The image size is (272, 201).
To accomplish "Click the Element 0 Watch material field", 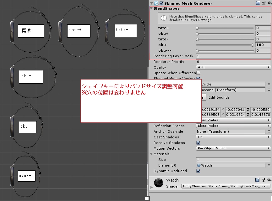I will 231,165.
